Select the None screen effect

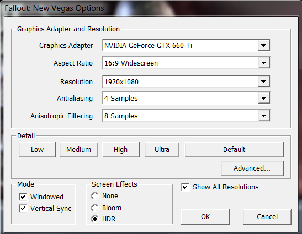pyautogui.click(x=95, y=196)
